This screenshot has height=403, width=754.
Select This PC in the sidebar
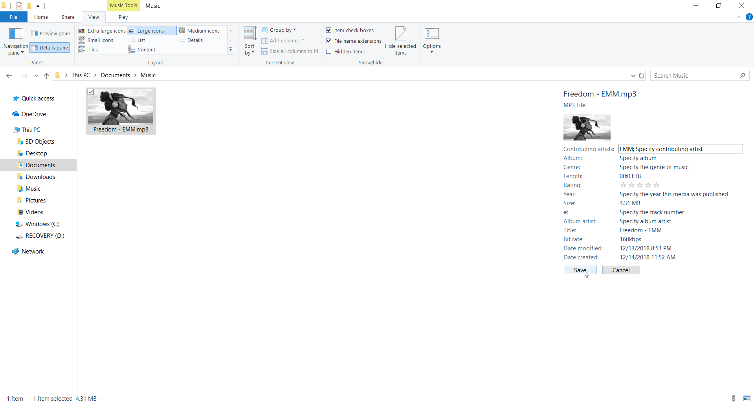31,130
